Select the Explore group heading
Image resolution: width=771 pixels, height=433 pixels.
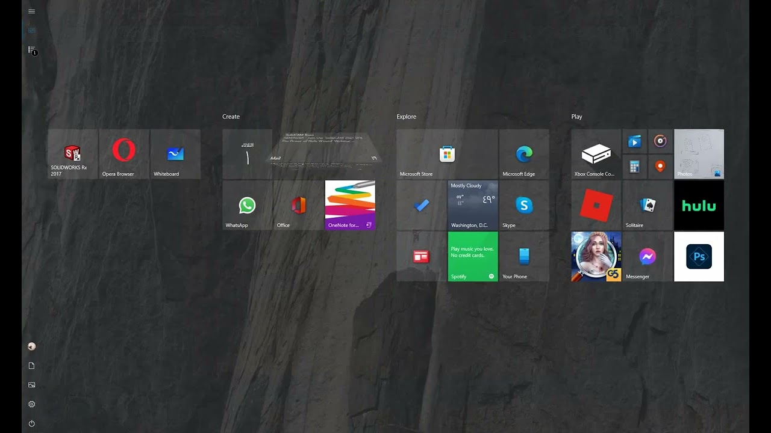407,117
